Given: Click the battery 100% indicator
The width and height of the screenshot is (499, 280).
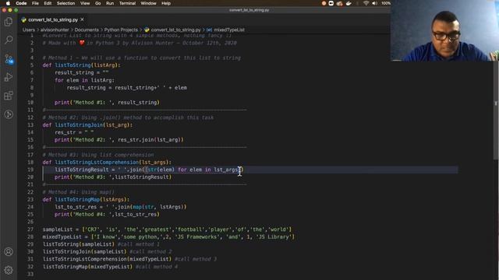Looking at the screenshot, I should [x=386, y=3].
